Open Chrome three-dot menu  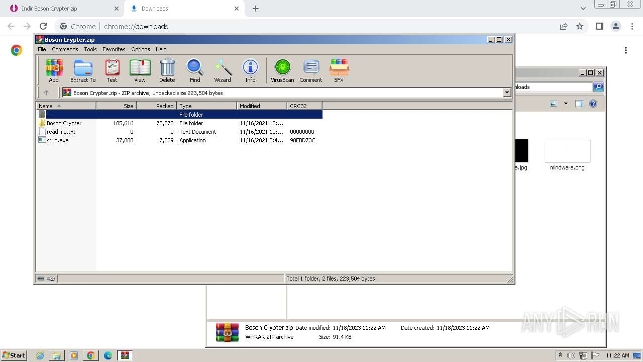click(x=631, y=26)
